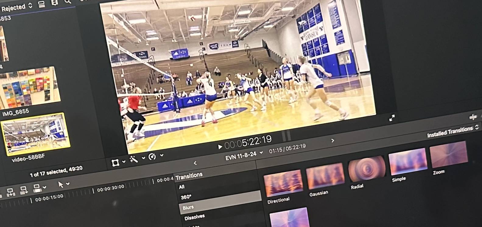
Task: Toggle the audio meters beside the timecode
Action: (286, 136)
